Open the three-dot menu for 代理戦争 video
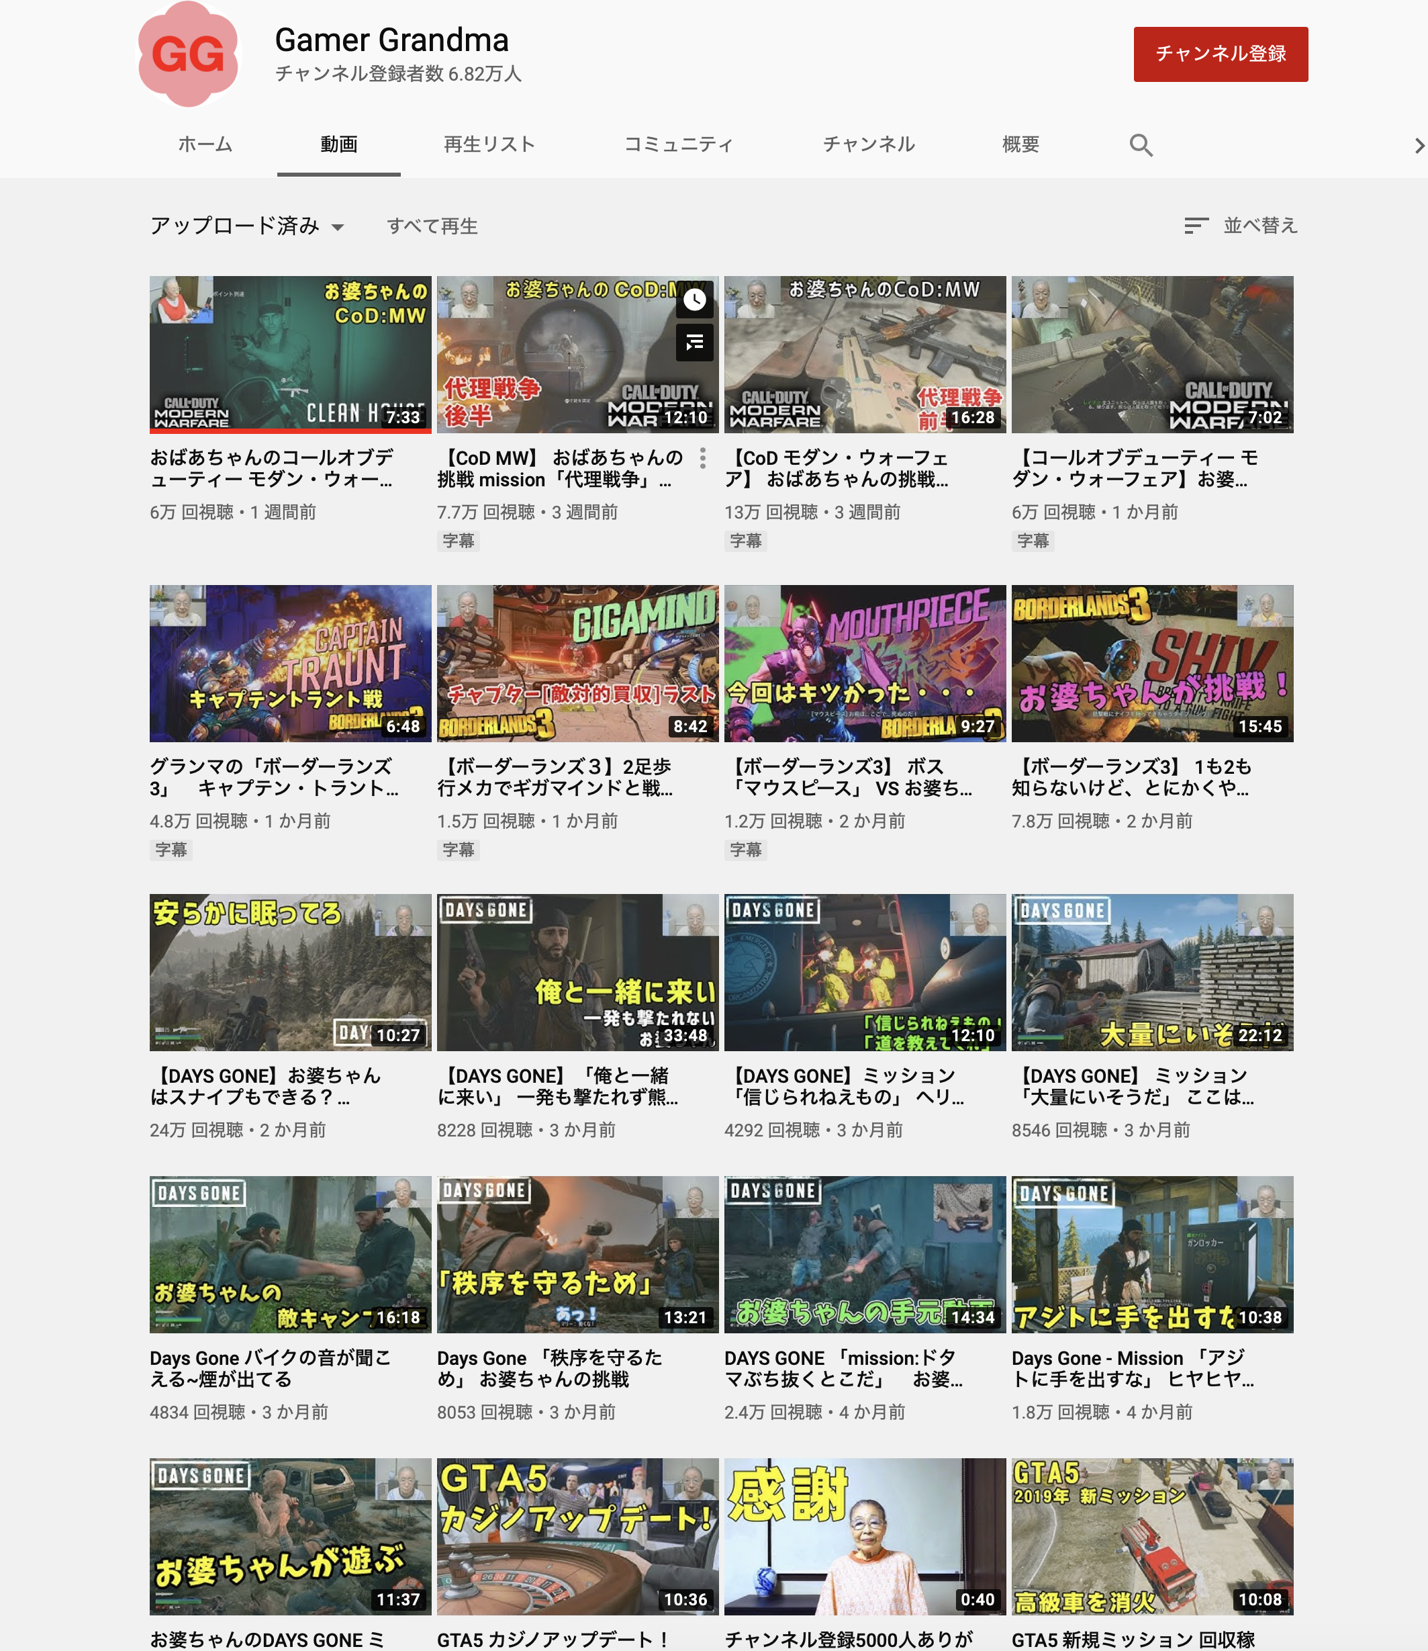1428x1651 pixels. pos(702,457)
